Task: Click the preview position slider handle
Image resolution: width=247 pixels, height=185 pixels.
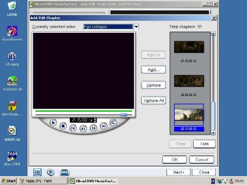Action: [x=123, y=114]
